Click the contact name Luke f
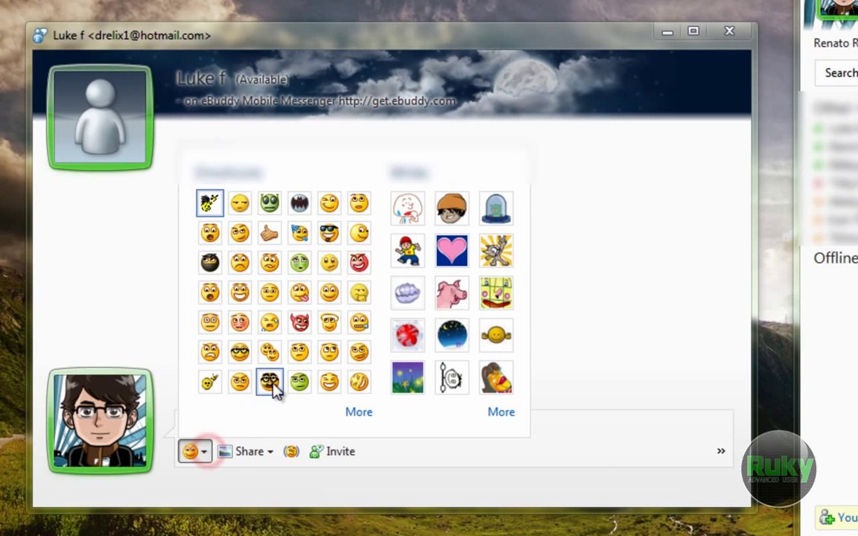The image size is (858, 536). pos(201,78)
